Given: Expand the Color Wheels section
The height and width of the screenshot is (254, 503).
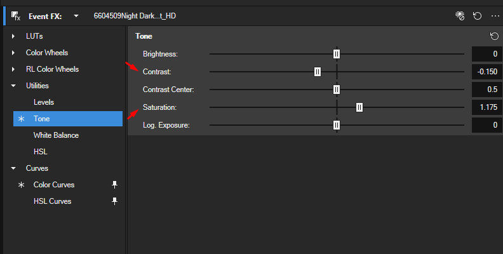Looking at the screenshot, I should [x=13, y=53].
